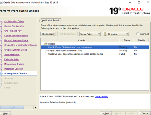The height and width of the screenshot is (115, 151).
Task: Select the Checks root tree node
Action: point(52,44)
